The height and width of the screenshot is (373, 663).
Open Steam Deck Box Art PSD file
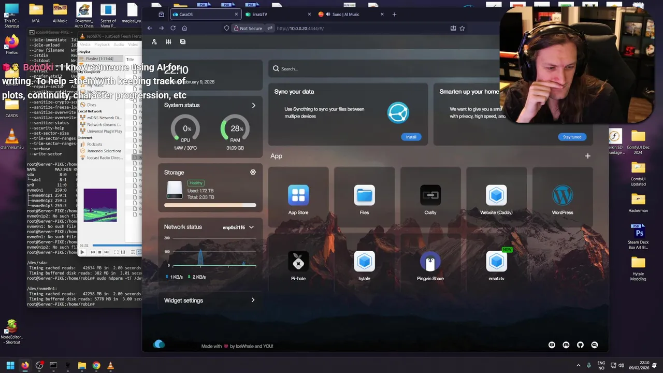tap(638, 236)
